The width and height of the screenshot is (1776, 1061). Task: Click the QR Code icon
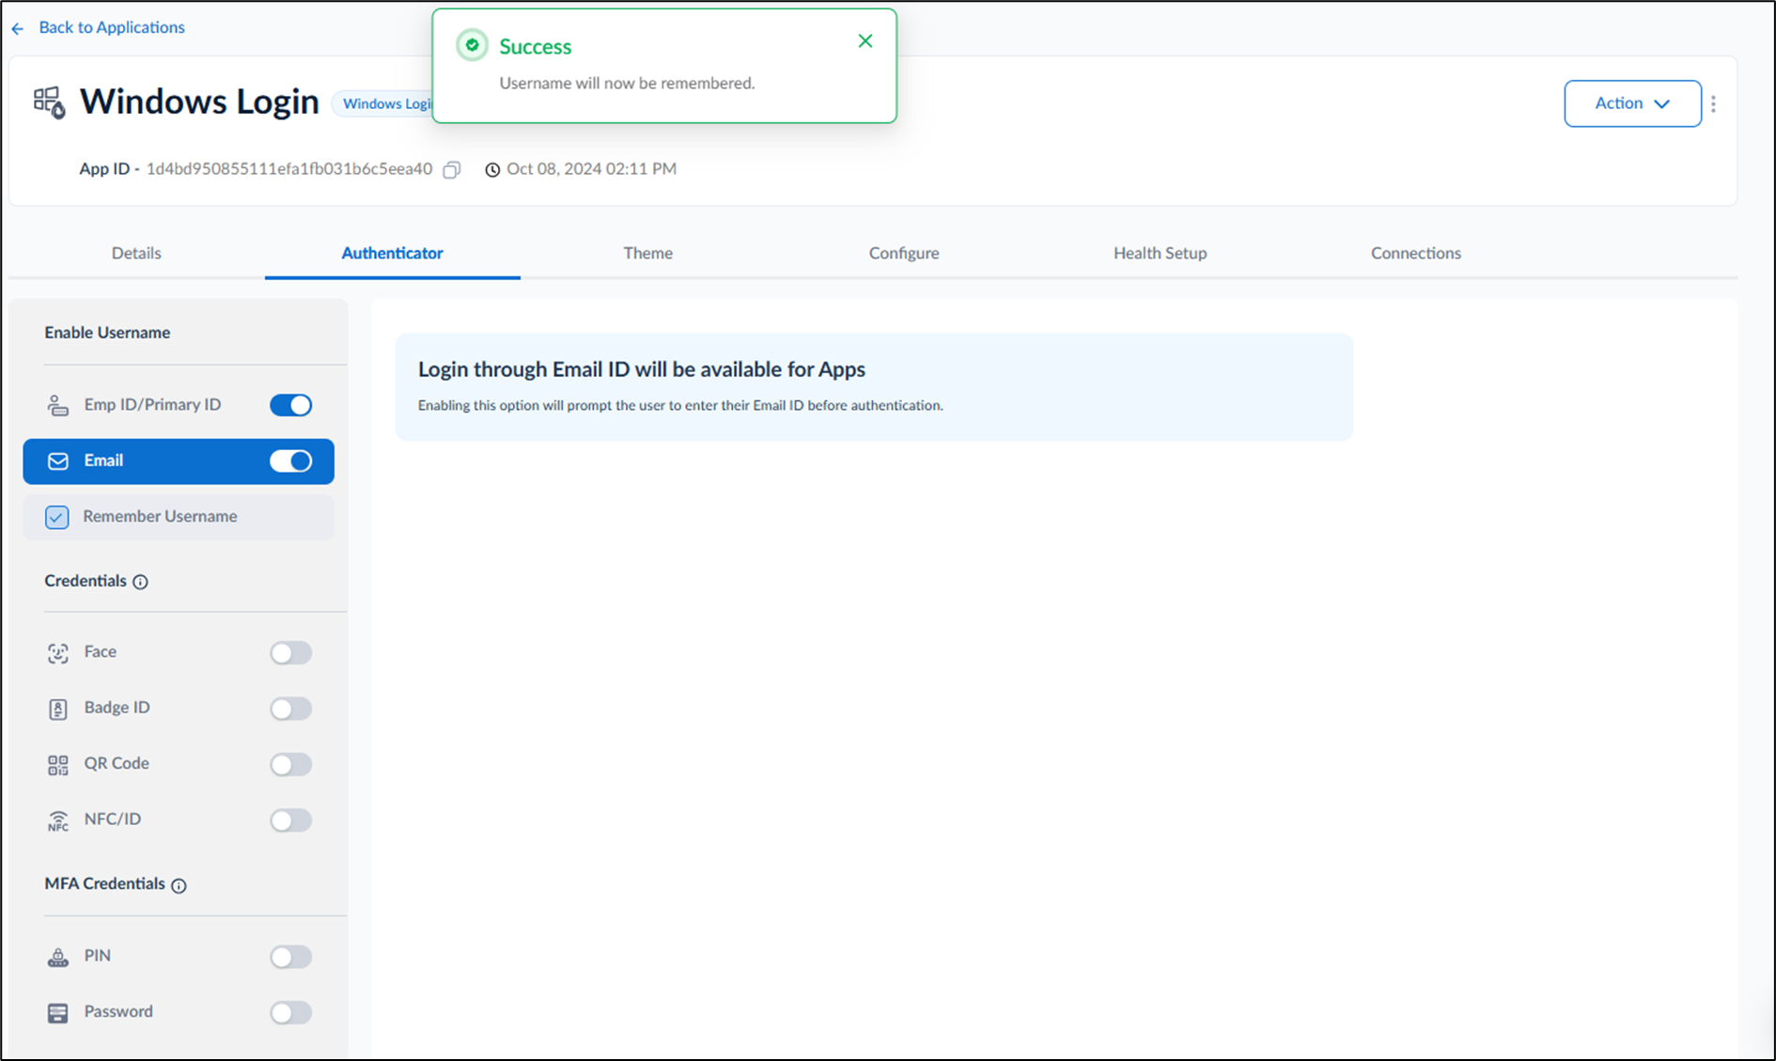coord(58,765)
